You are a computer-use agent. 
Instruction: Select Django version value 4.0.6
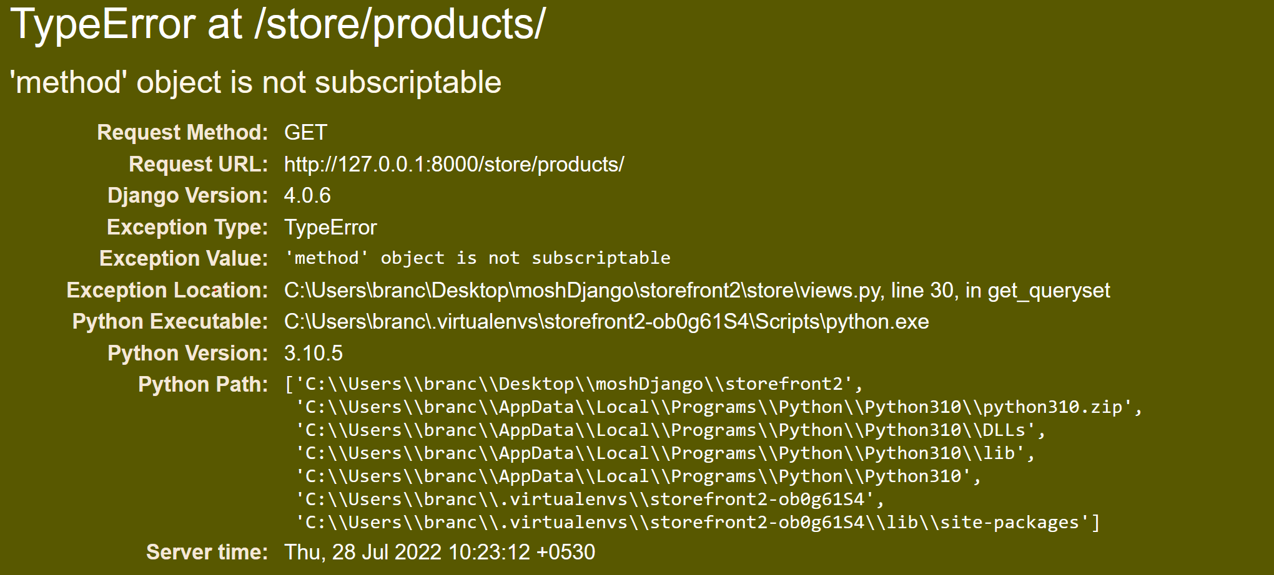(x=307, y=196)
